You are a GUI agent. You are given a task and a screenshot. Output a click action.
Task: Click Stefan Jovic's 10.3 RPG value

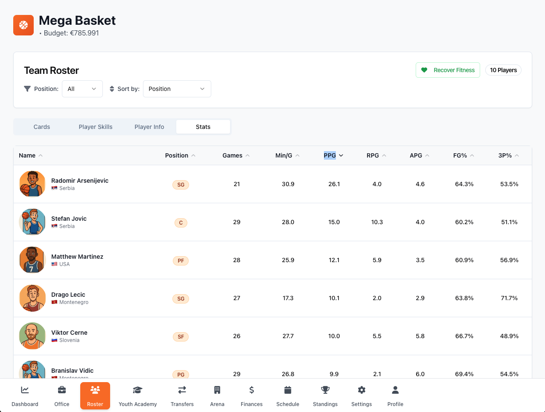(x=377, y=222)
